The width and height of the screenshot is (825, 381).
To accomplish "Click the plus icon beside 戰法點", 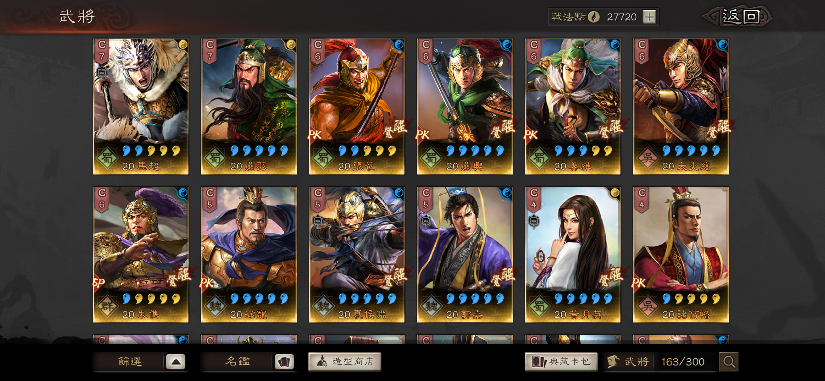I will pos(649,17).
